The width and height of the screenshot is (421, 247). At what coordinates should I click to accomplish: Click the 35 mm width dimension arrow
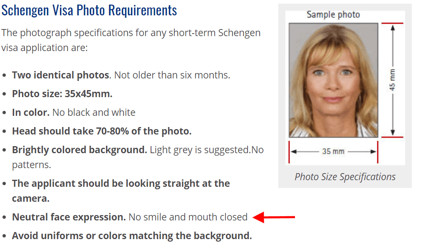(334, 152)
